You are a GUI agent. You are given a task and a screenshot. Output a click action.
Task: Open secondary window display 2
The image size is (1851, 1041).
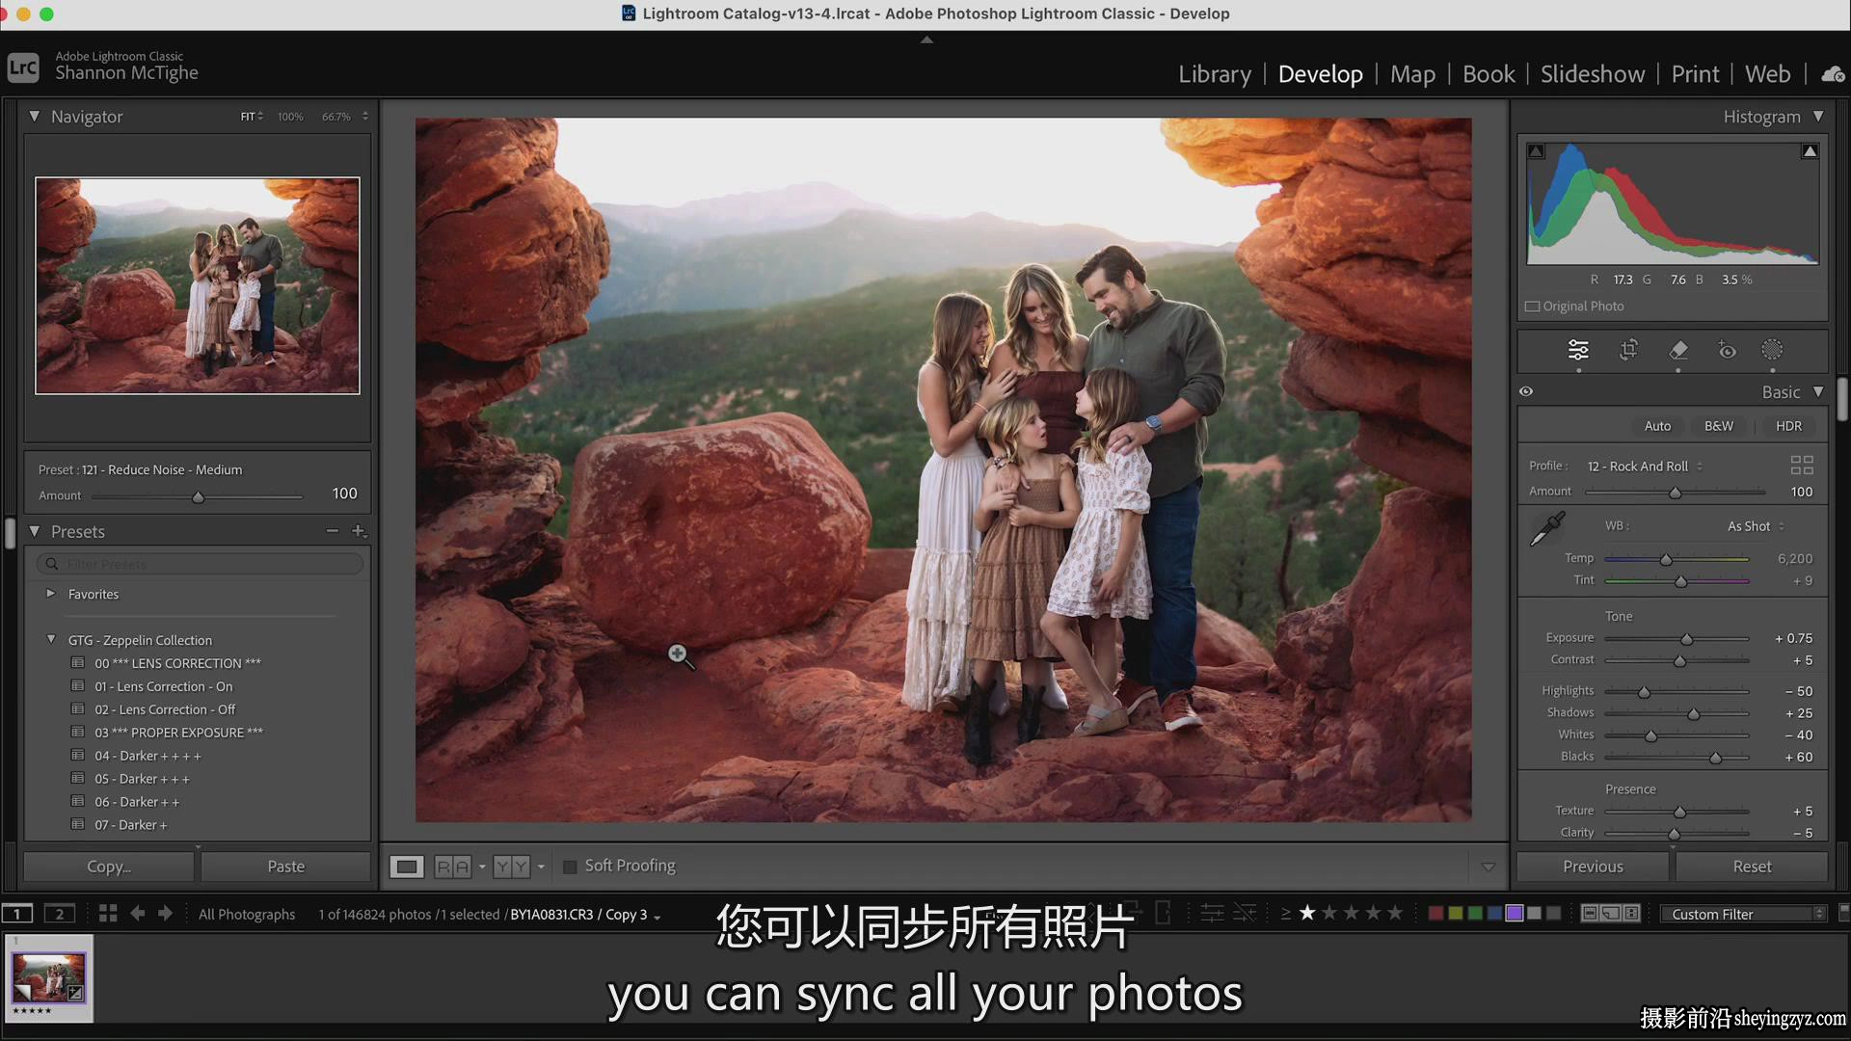(x=60, y=914)
